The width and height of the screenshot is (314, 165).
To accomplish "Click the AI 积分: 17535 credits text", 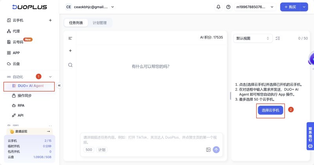I will (212, 37).
